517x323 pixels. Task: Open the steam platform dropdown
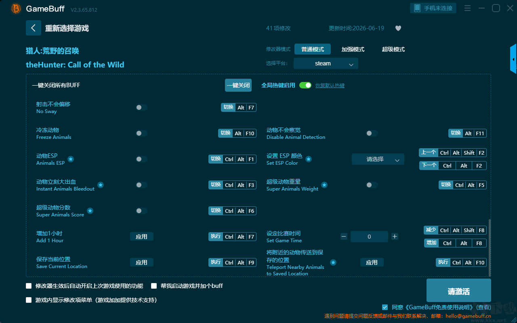click(326, 63)
